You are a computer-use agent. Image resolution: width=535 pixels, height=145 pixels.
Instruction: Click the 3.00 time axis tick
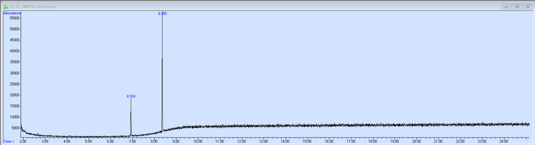tap(45, 141)
